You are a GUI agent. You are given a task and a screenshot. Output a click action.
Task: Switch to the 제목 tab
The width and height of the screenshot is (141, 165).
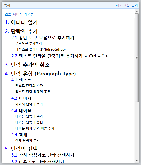click(8, 14)
